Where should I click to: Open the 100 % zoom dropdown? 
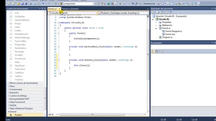tap(56, 115)
